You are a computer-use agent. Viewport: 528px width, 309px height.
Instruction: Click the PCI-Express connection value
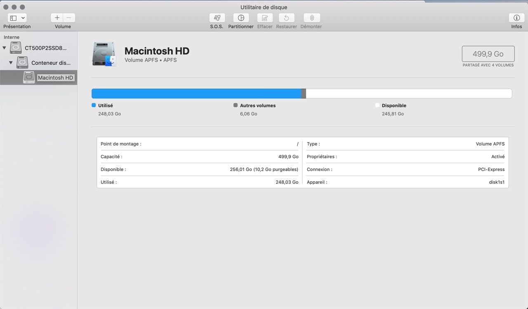[x=491, y=169]
